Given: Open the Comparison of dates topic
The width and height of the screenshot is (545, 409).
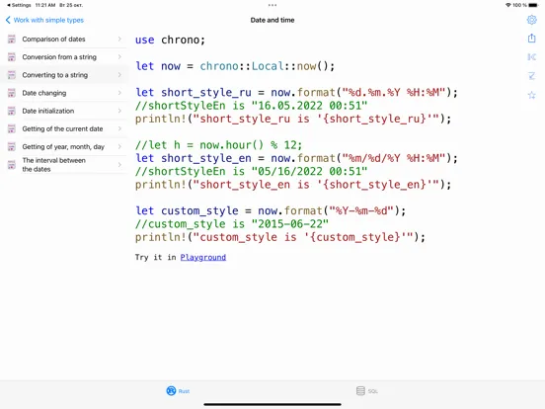Looking at the screenshot, I should (64, 39).
